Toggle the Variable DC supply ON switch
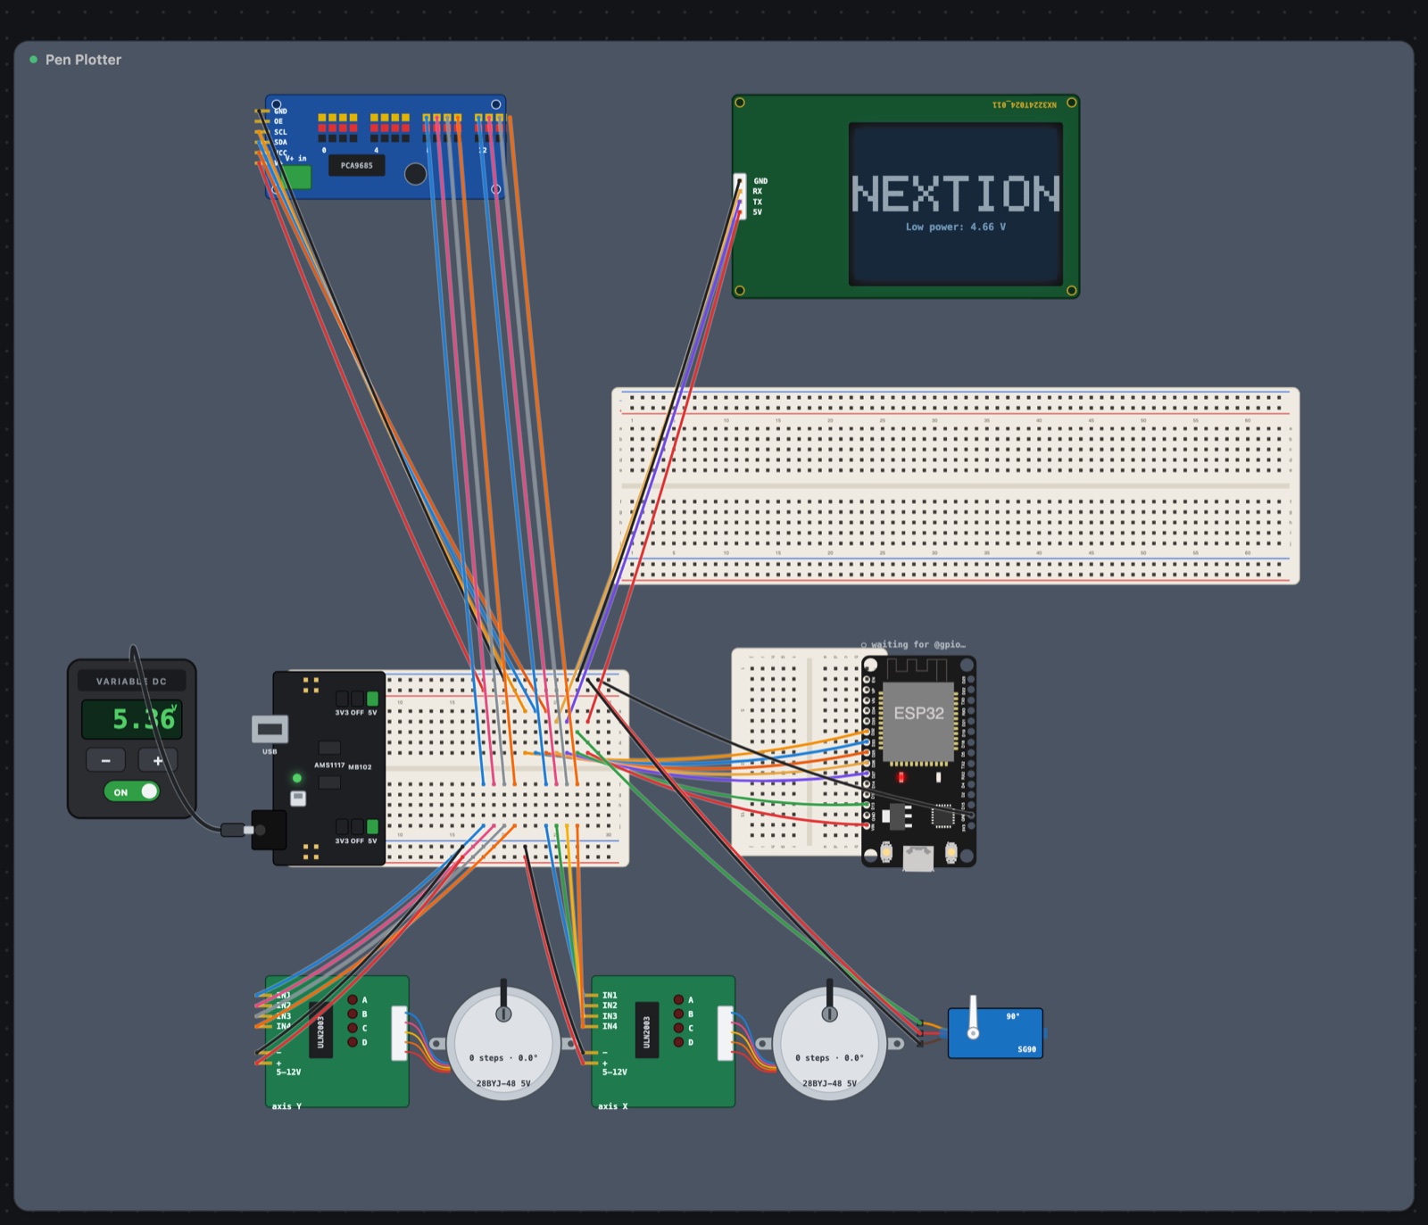 click(x=131, y=791)
